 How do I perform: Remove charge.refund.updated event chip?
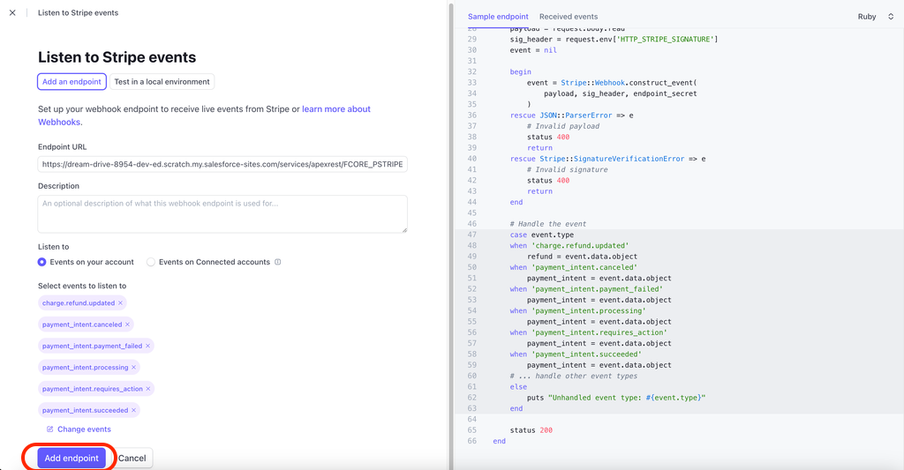[120, 303]
